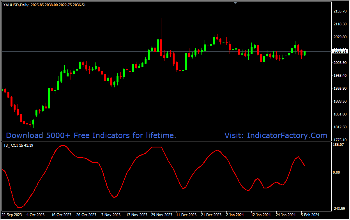350x220 pixels.
Task: Click the 2079.80 price scale label
Action: [340, 37]
